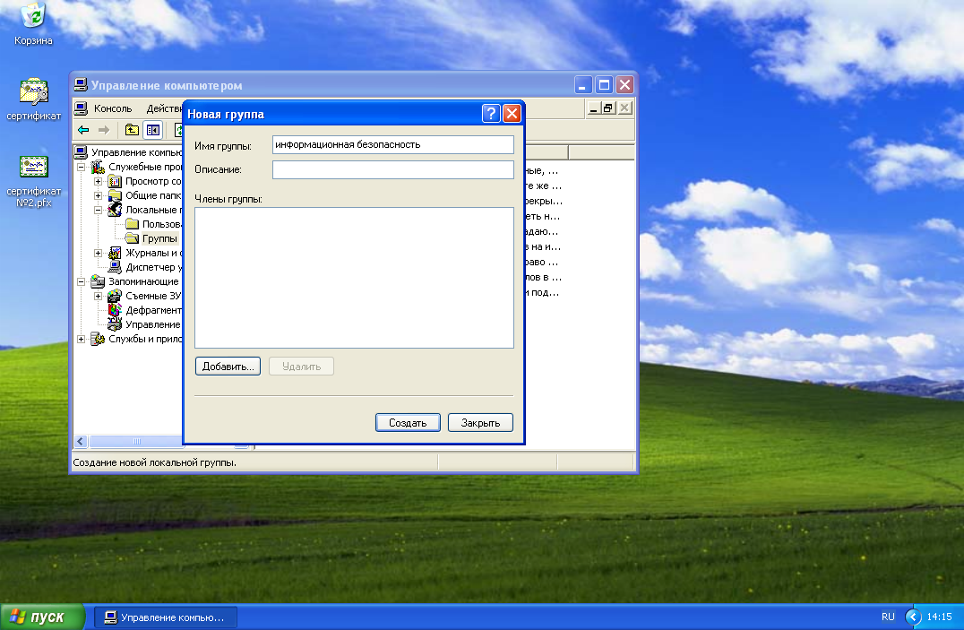Click the Общие папки shared folder icon
The image size is (964, 630).
(x=115, y=195)
